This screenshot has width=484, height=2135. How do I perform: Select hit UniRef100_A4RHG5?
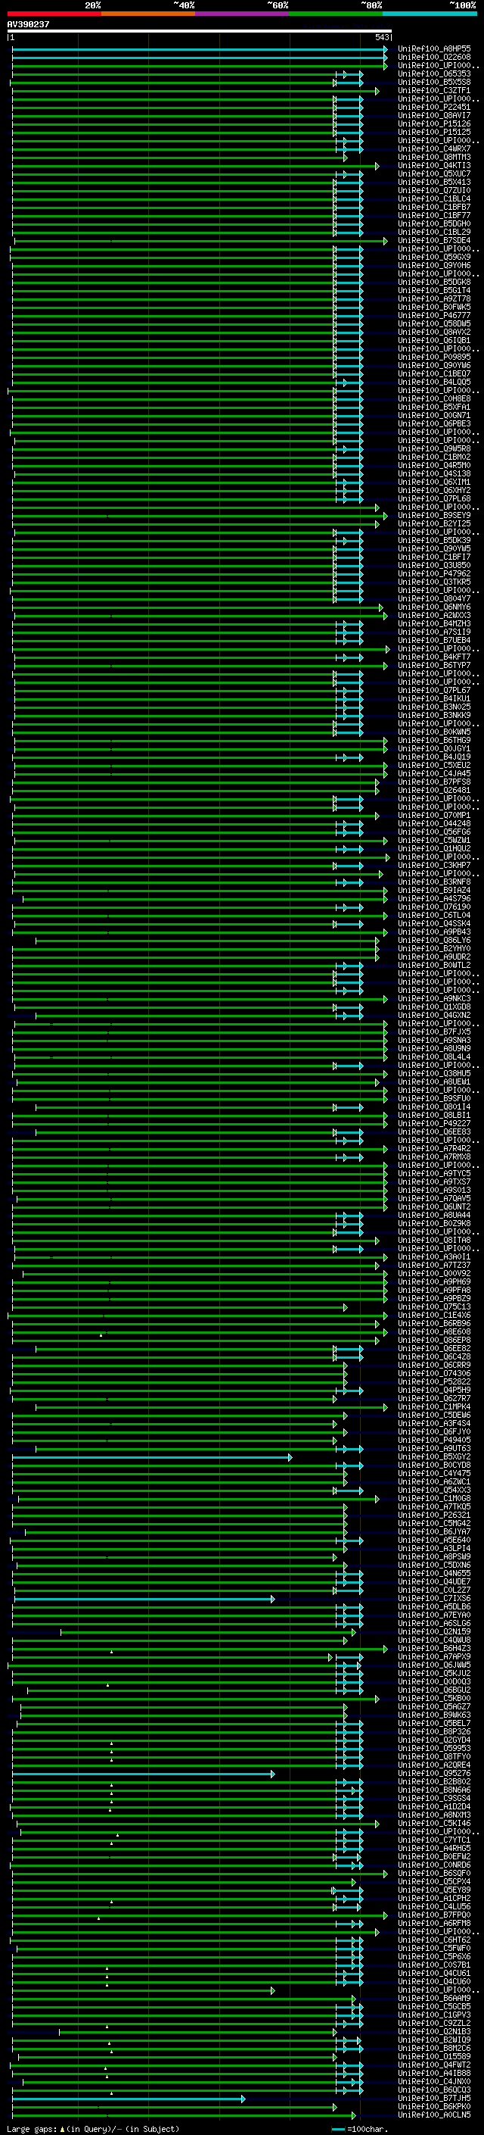click(x=434, y=1848)
